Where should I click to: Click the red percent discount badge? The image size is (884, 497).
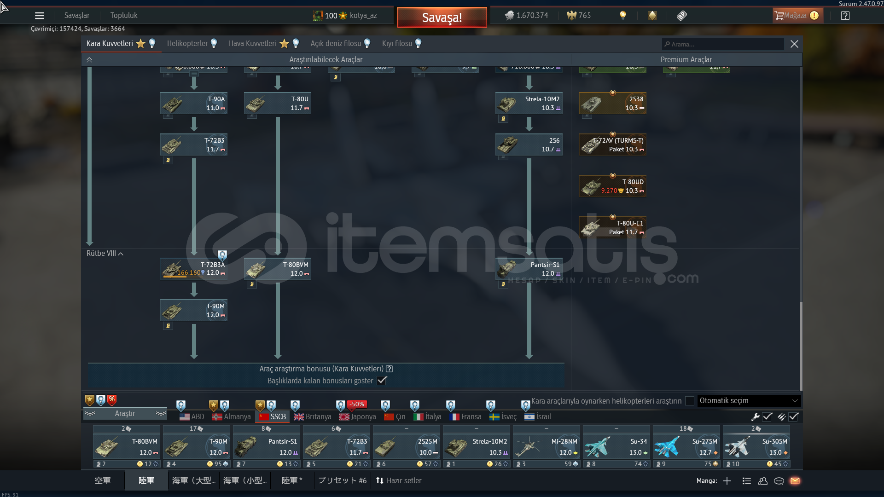(x=112, y=400)
